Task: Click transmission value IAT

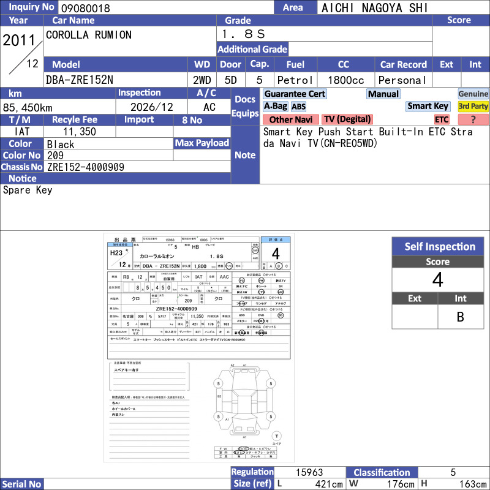Action: [22, 132]
